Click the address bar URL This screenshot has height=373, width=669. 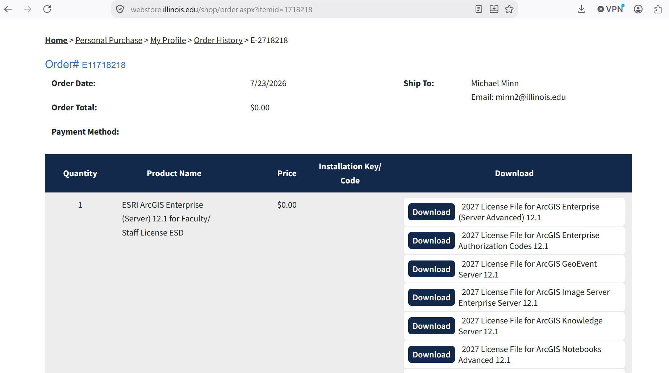[221, 10]
